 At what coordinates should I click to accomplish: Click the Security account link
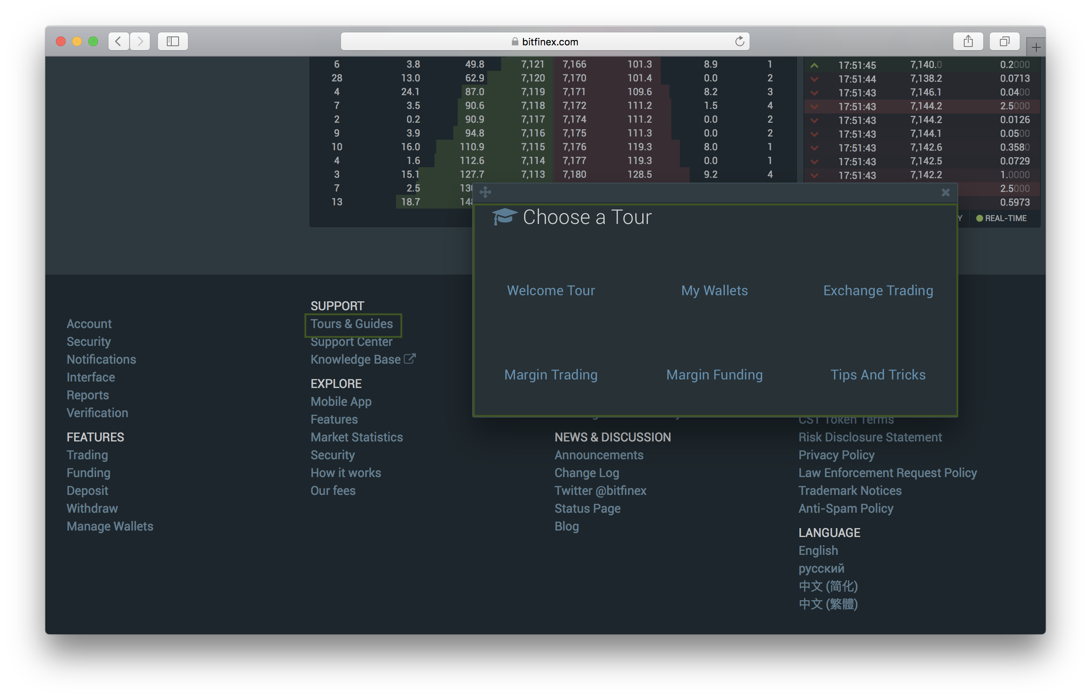(89, 340)
